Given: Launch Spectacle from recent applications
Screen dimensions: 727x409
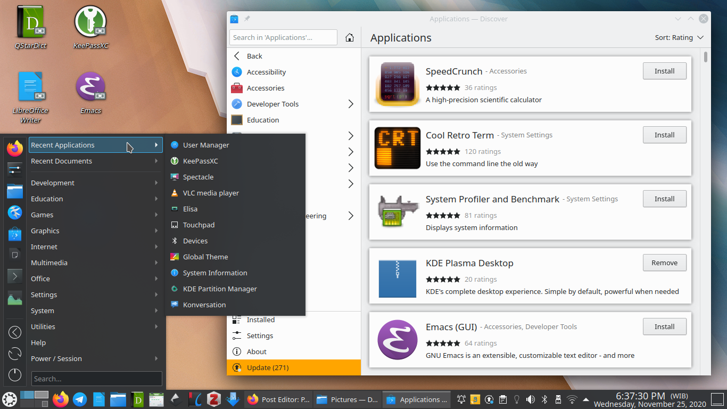Looking at the screenshot, I should click(236, 177).
